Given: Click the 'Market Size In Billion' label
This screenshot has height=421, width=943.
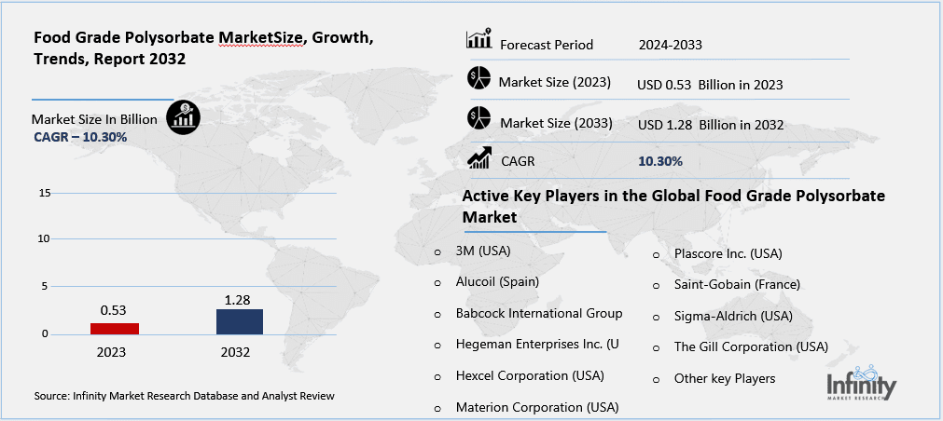Looking at the screenshot, I should coord(94,119).
